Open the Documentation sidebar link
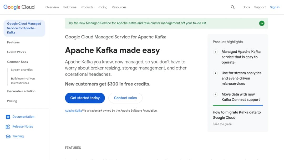 23,117
